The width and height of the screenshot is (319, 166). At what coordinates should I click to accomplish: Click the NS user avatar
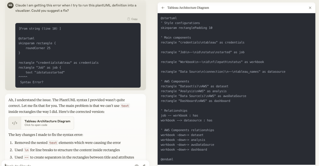pos(10,5)
